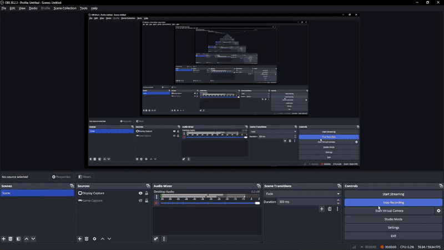Viewport: 444px width, 250px height.
Task: Remove selected scene using trash icon
Action: click(x=11, y=239)
